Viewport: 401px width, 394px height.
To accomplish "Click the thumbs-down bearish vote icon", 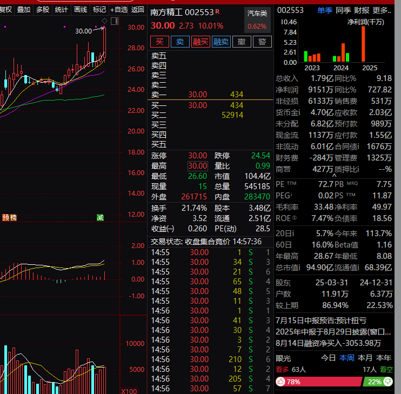I will pos(388,382).
